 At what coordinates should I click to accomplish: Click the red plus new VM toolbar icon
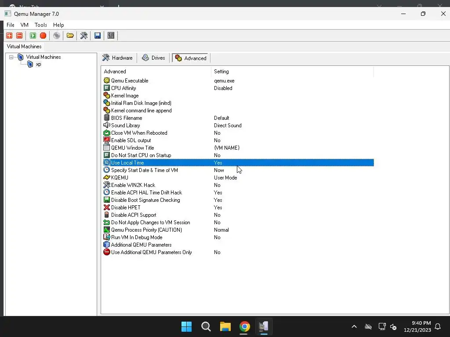tap(9, 36)
